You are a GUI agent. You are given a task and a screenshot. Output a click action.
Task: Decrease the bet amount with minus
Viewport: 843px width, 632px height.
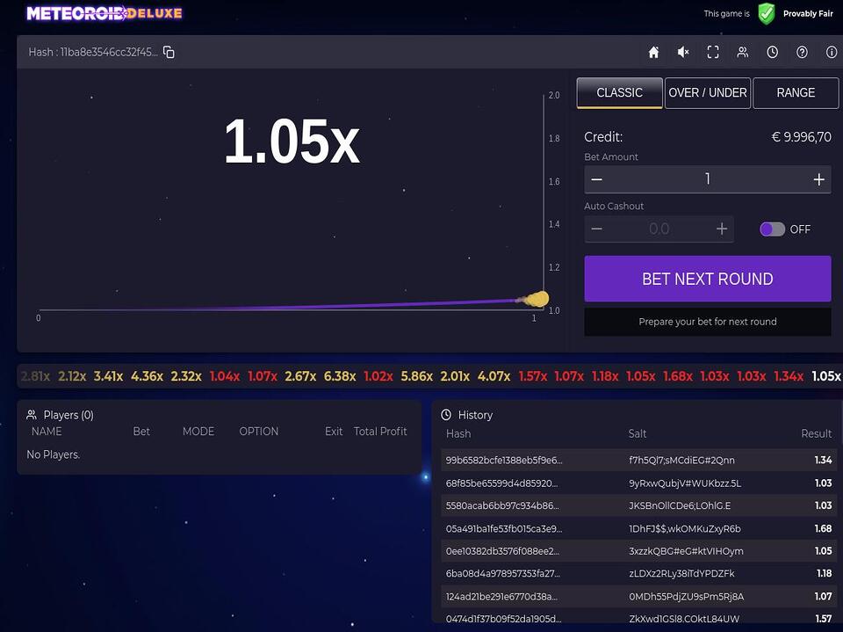coord(597,179)
